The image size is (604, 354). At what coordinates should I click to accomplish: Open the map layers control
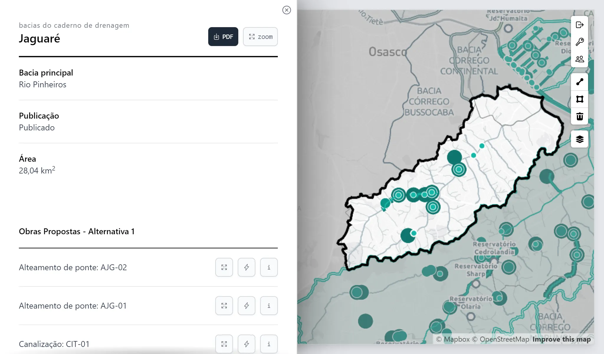(x=580, y=139)
